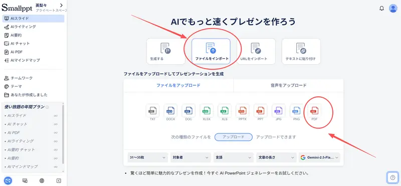401x186 pixels.
Task: Collapse the sidebar with arrow icon
Action: (x=59, y=180)
